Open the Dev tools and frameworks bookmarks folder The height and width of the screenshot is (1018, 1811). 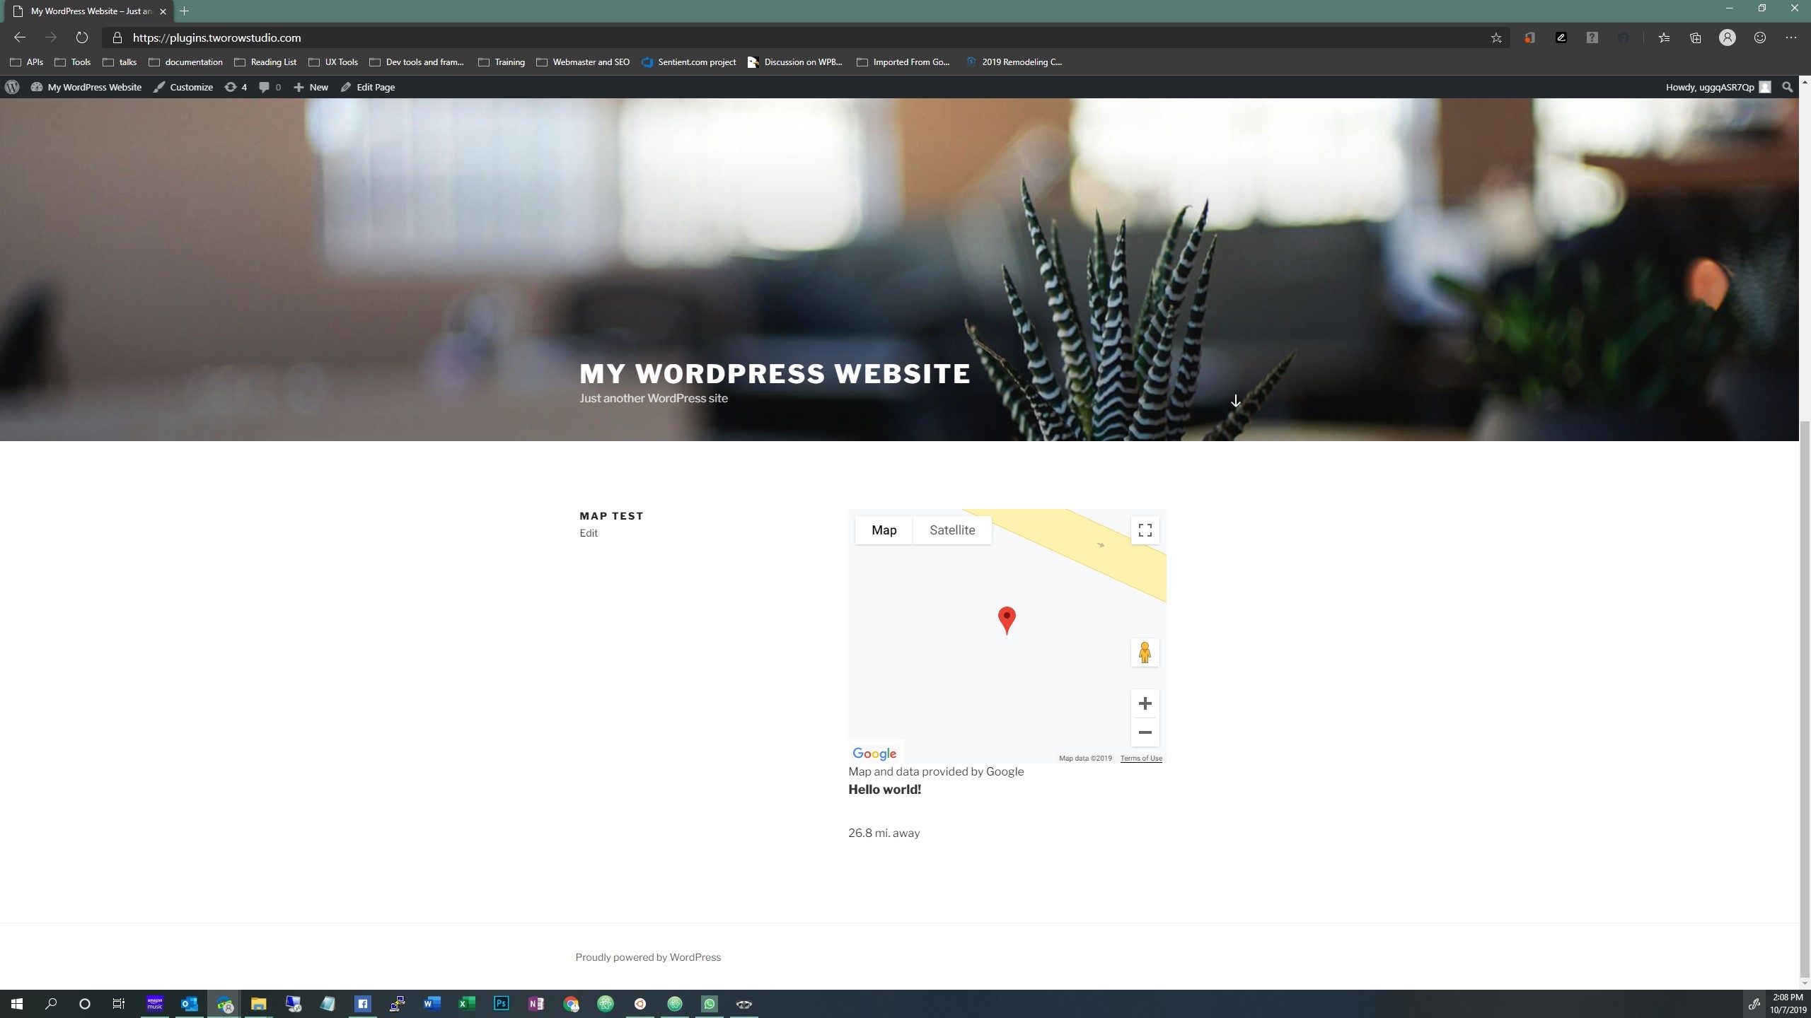click(417, 62)
